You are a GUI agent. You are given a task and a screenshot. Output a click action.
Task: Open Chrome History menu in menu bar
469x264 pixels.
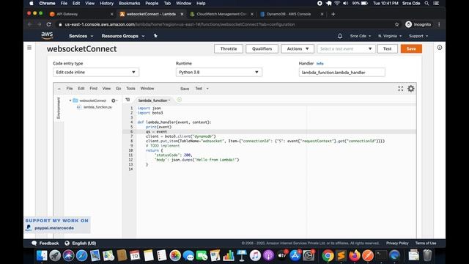[x=106, y=3]
